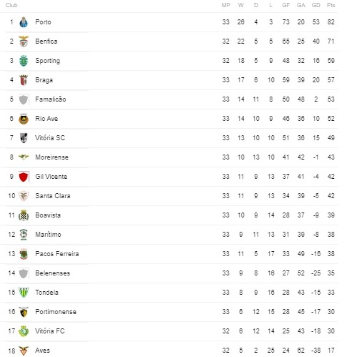Open the Moreirense club name link
This screenshot has width=352, height=357.
point(52,157)
